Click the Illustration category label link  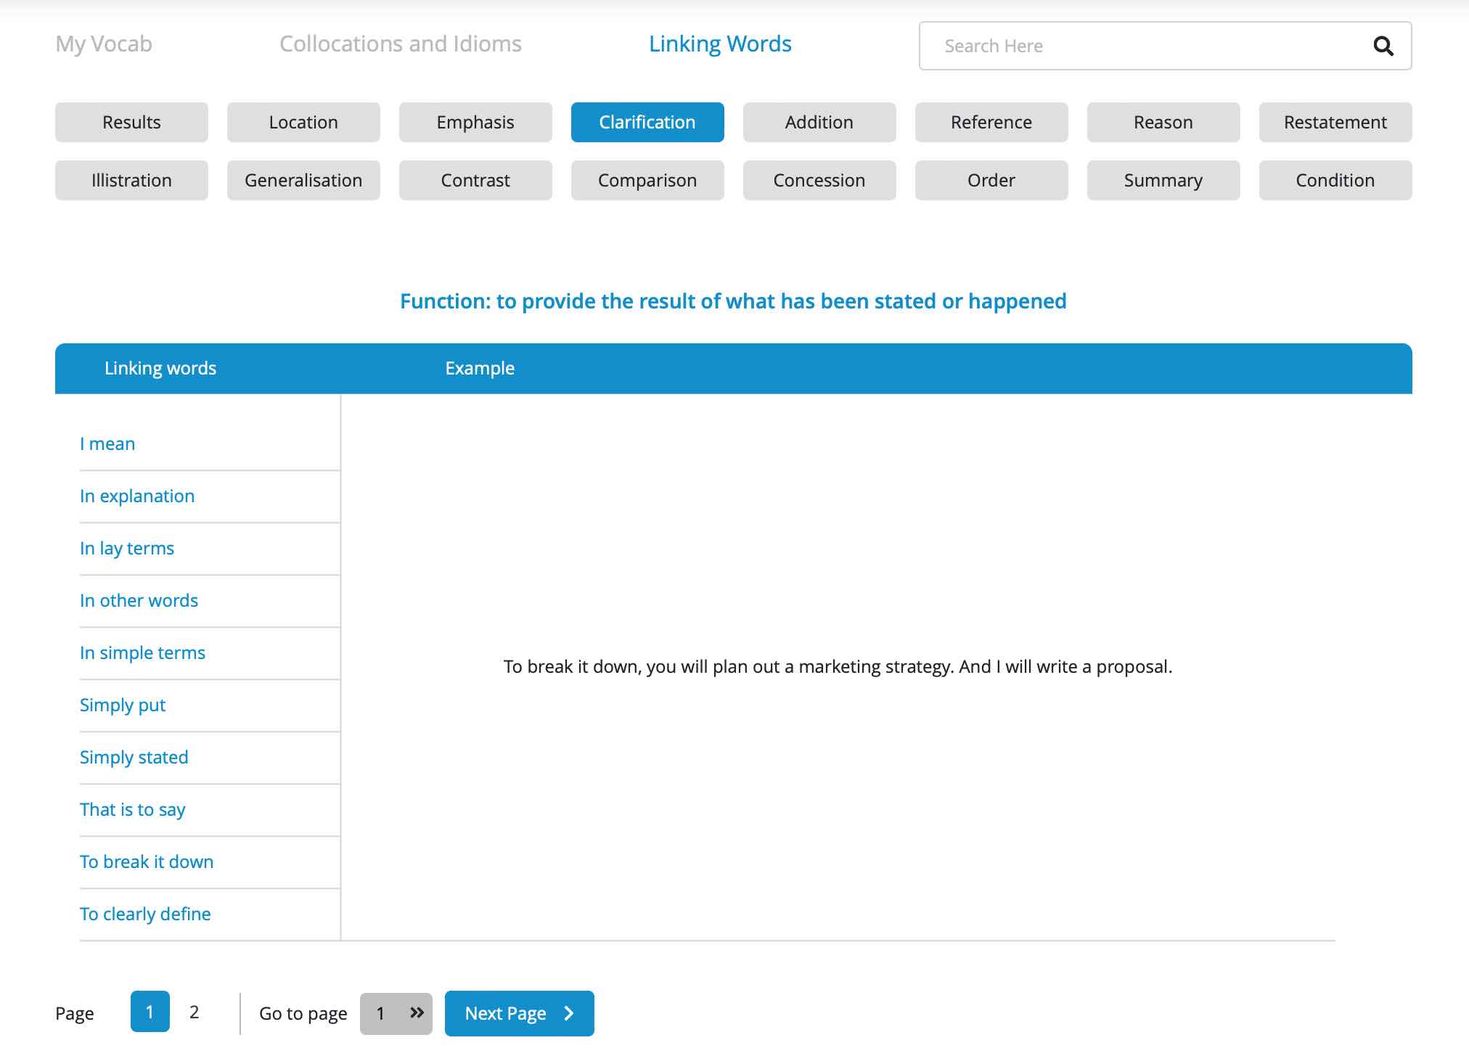tap(131, 179)
